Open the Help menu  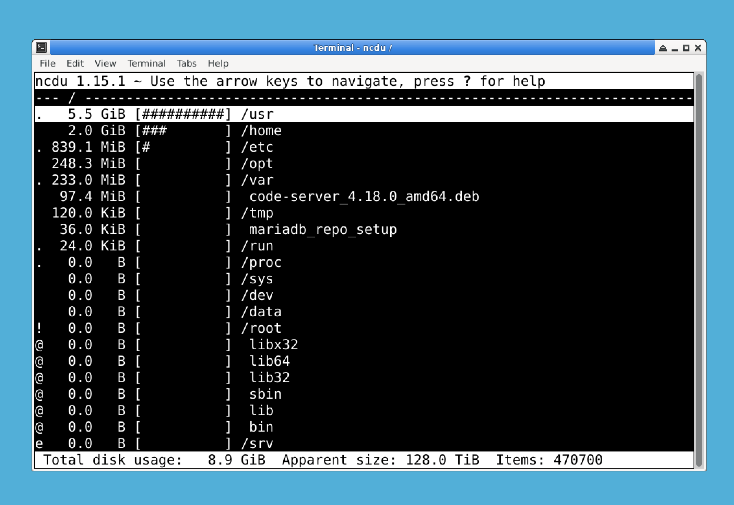(x=218, y=63)
